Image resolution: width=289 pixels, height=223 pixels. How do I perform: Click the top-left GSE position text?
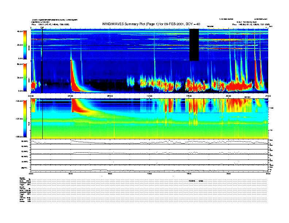tap(50, 24)
